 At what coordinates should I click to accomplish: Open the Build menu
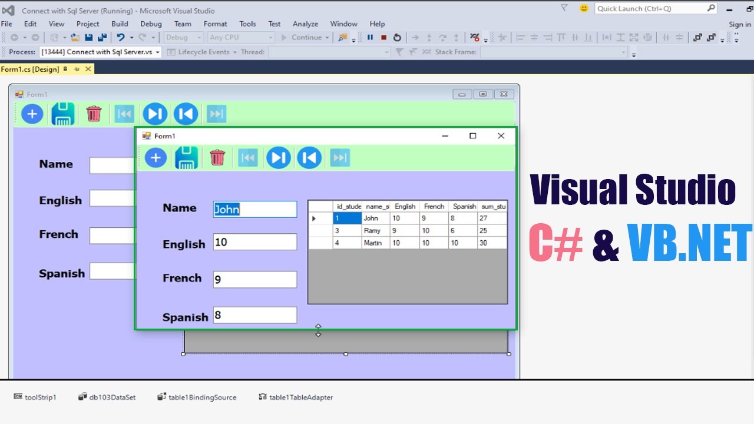[120, 24]
